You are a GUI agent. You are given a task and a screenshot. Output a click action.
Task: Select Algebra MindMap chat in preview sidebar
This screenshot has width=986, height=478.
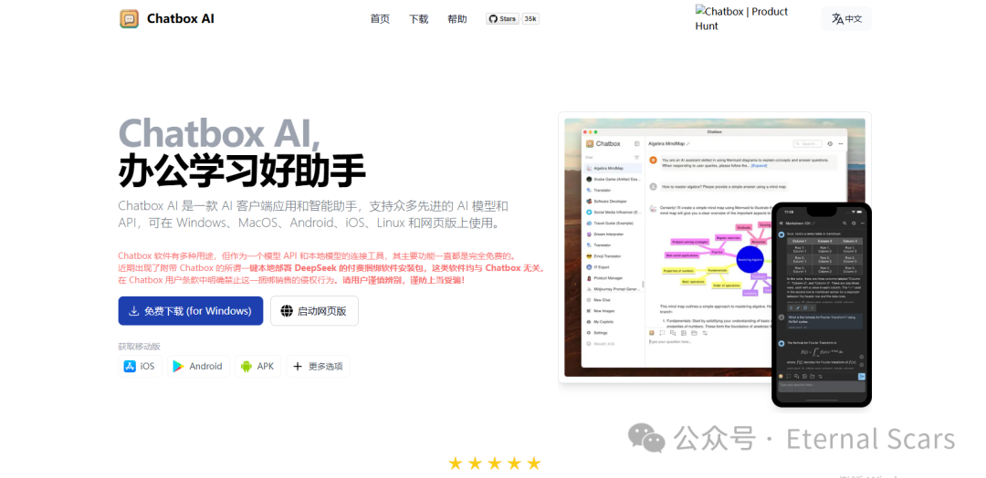614,169
